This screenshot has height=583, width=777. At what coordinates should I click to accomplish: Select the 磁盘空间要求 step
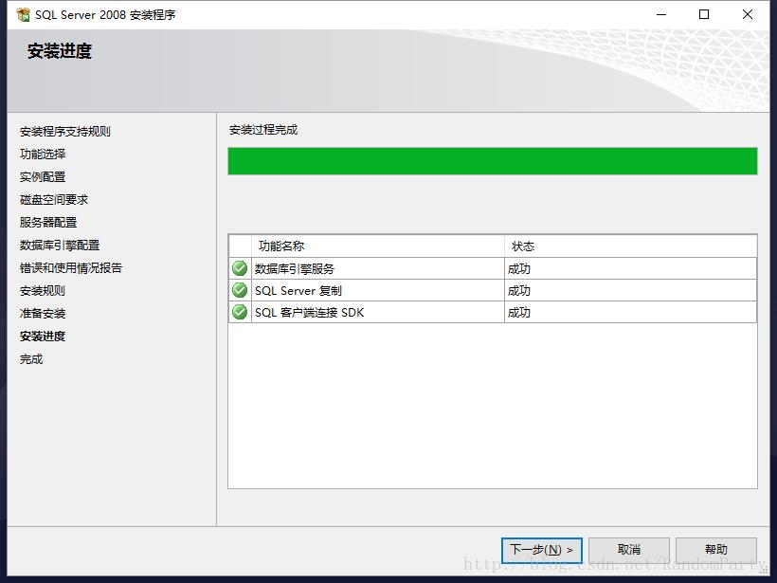(x=54, y=200)
